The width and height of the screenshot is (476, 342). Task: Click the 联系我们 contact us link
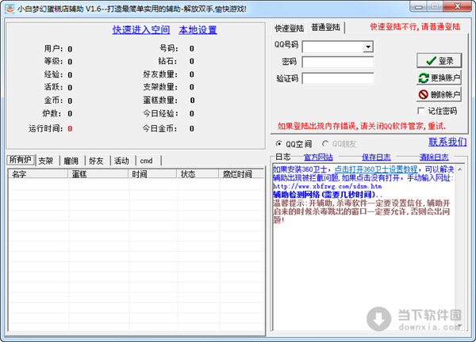(x=447, y=142)
